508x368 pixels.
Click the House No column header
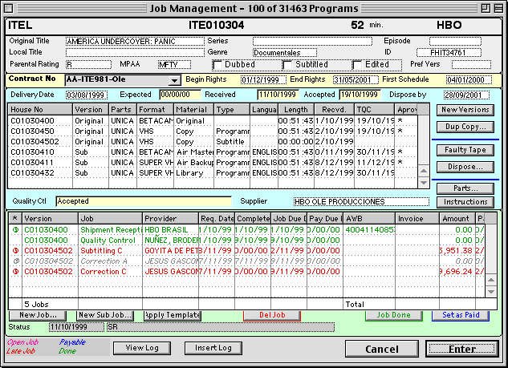40,109
